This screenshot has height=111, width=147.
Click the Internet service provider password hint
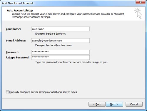point(72,62)
